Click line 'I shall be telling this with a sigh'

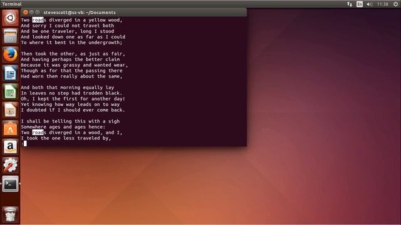pyautogui.click(x=70, y=121)
